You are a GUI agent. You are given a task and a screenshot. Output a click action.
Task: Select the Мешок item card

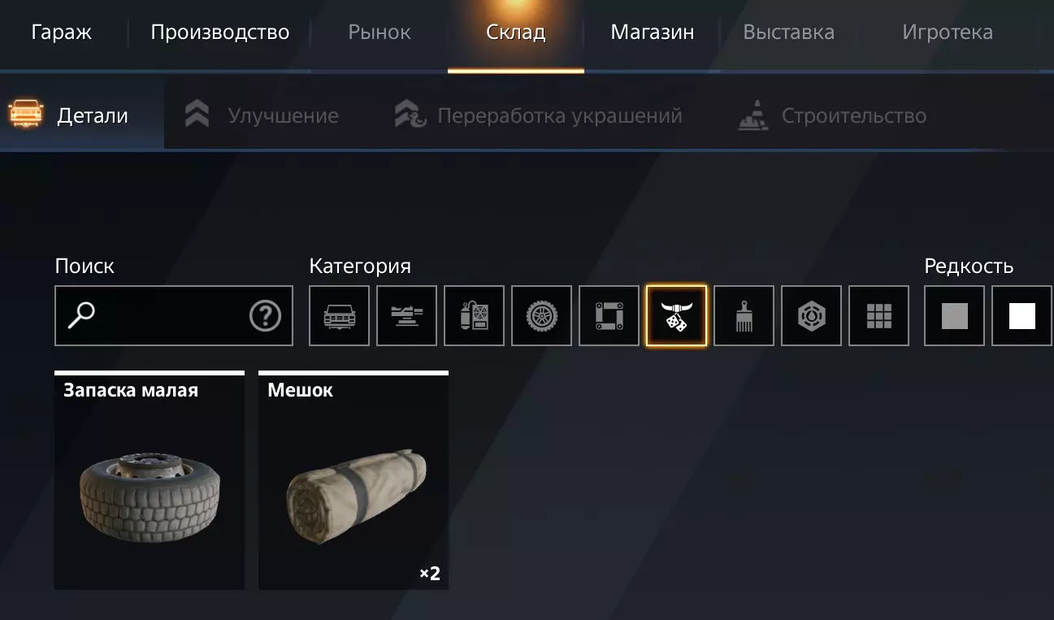click(354, 480)
